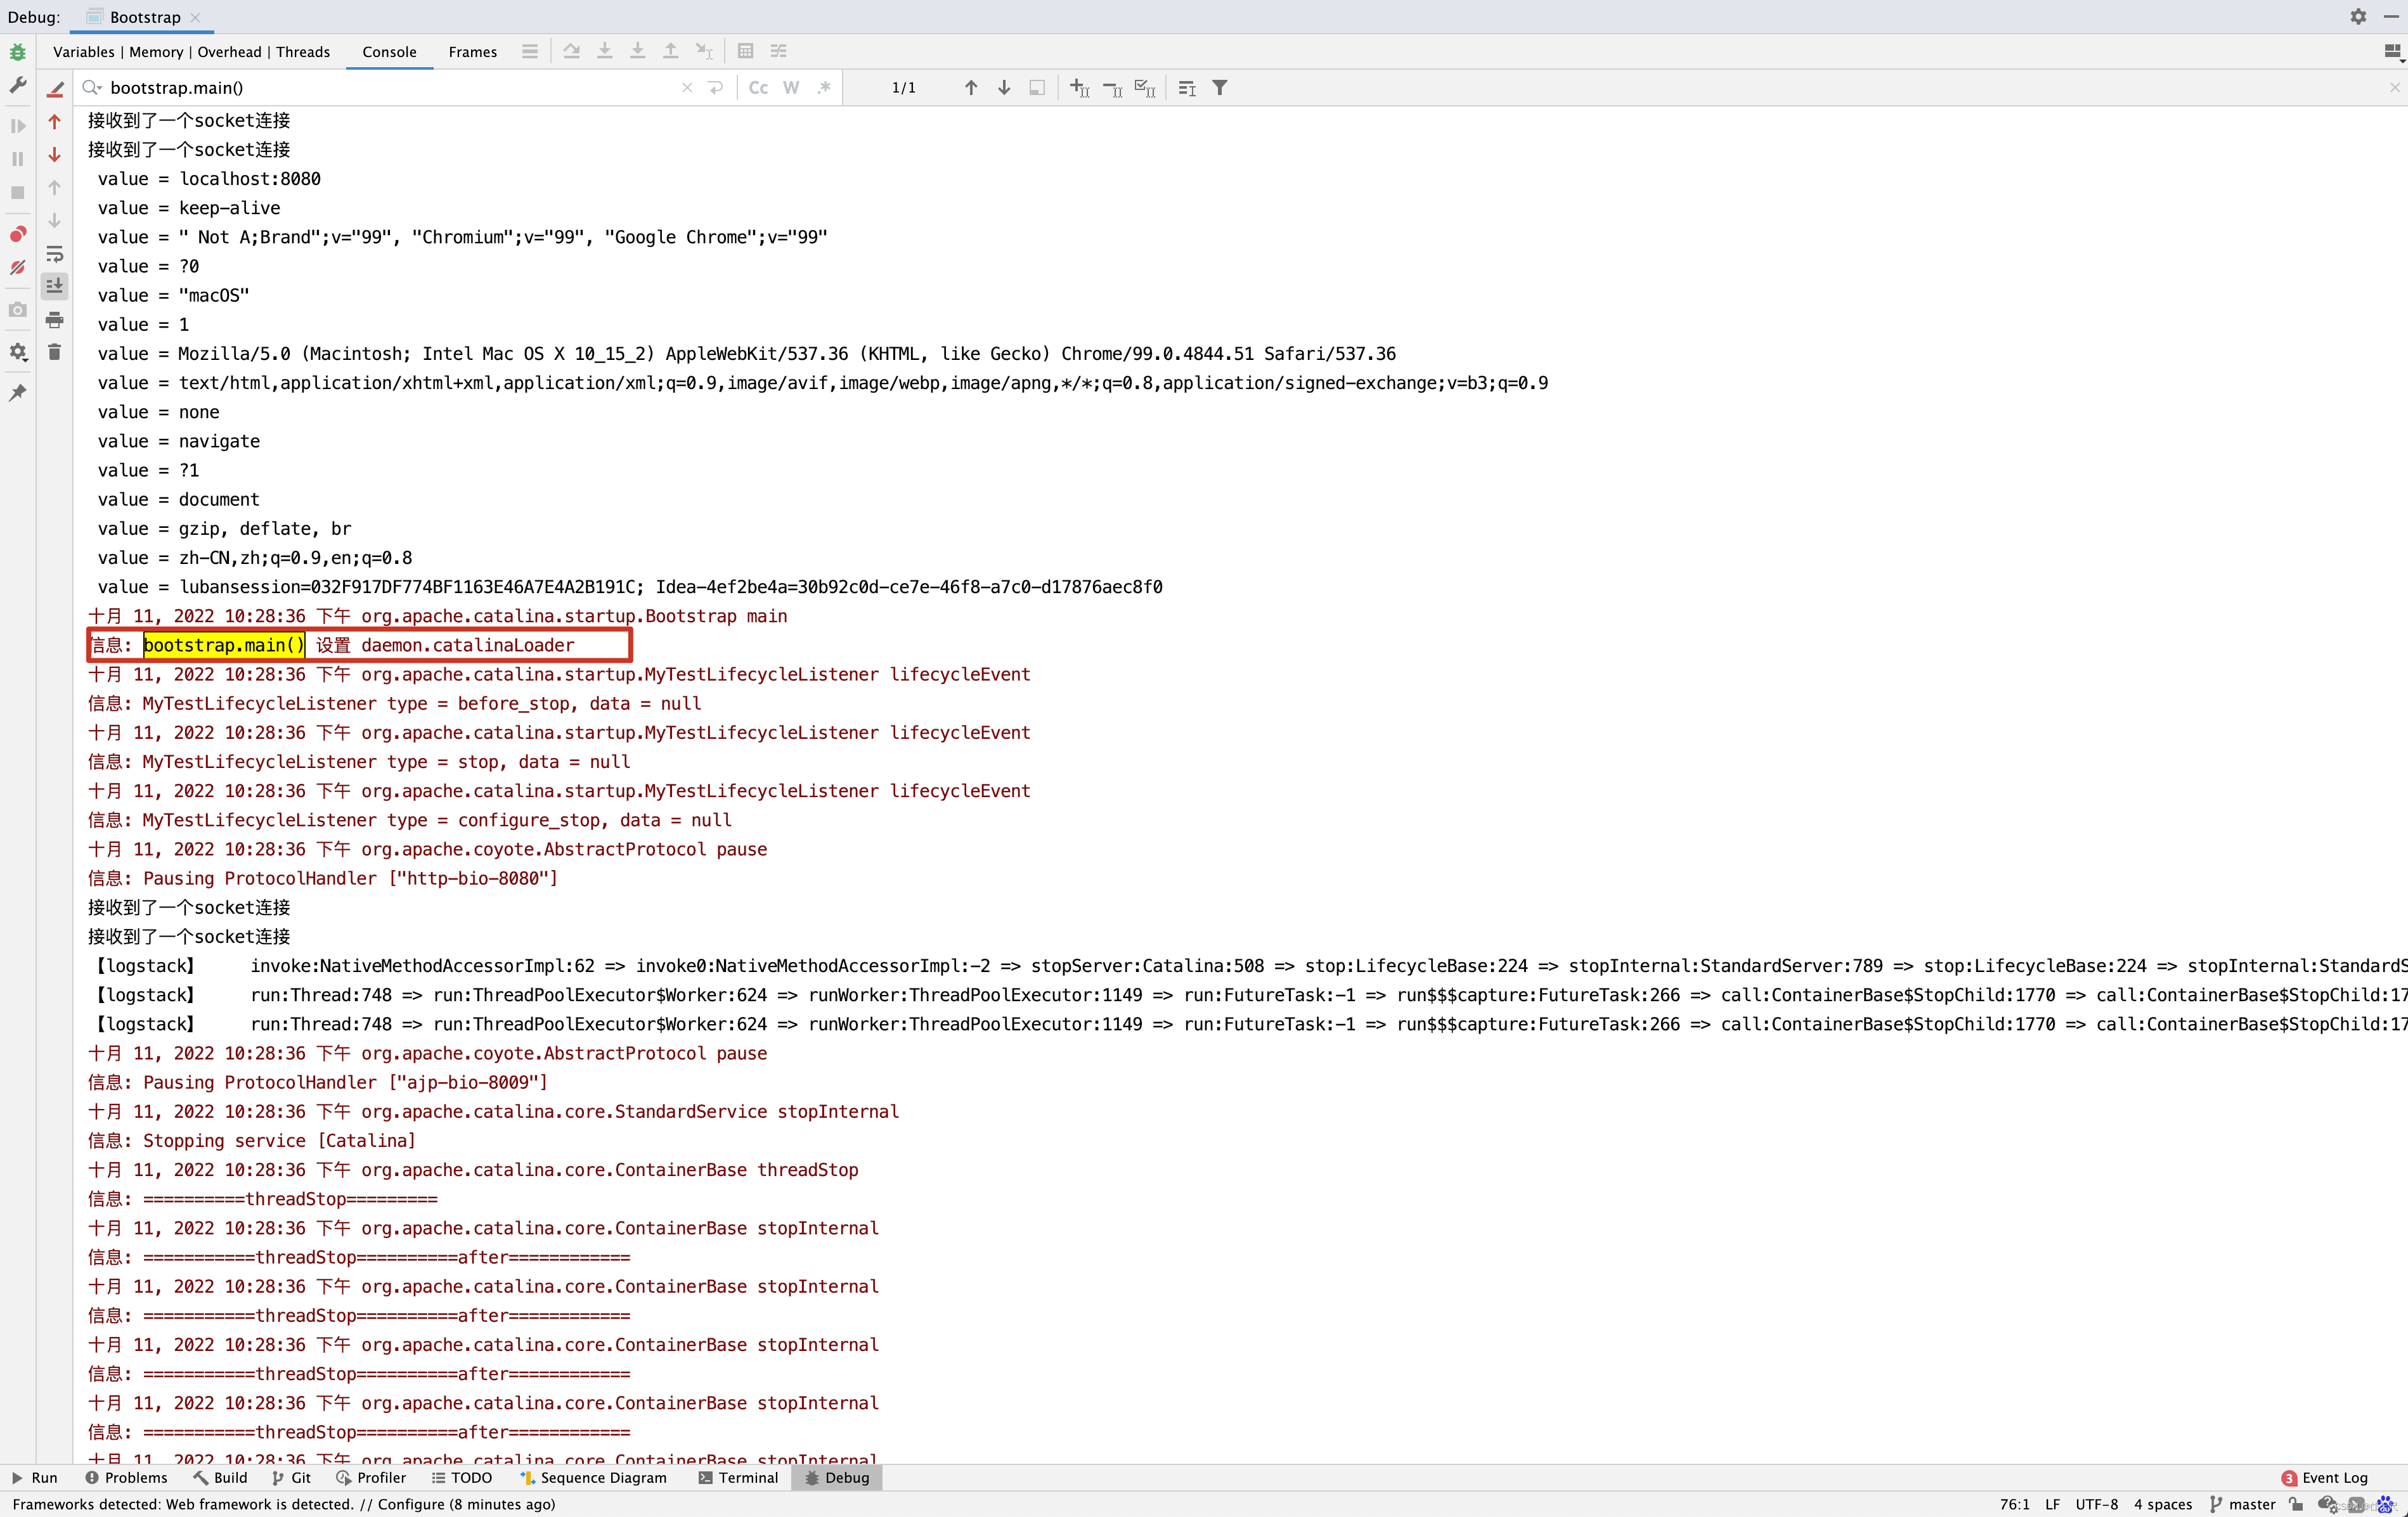Open the debugger settings gear dropdown

coord(17,352)
